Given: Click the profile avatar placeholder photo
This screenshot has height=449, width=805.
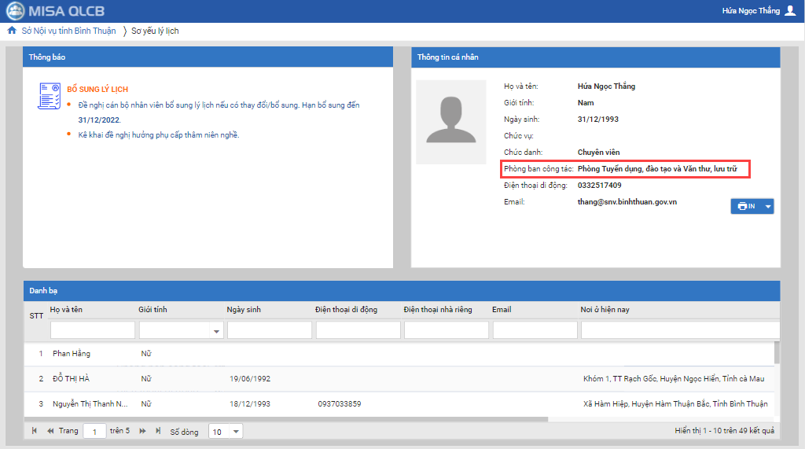Looking at the screenshot, I should coord(450,122).
